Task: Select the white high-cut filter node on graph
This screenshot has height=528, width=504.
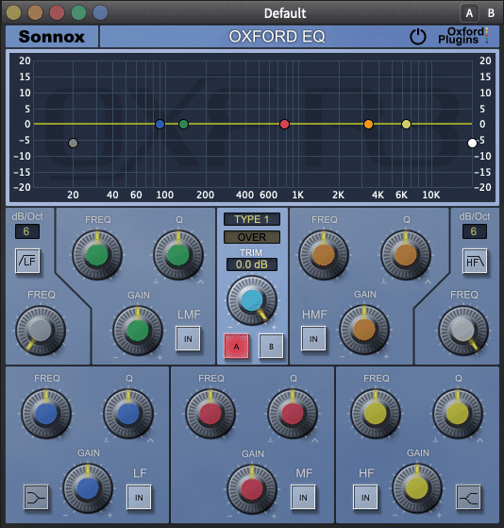Action: click(472, 144)
